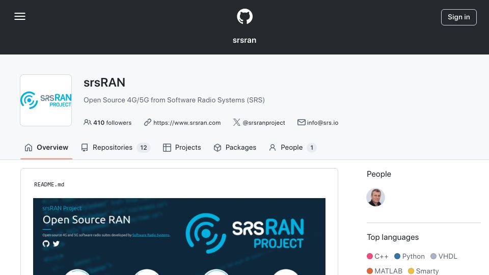Screen dimensions: 489x275
Task: Open the @srsranproject profile link
Action: click(x=264, y=123)
